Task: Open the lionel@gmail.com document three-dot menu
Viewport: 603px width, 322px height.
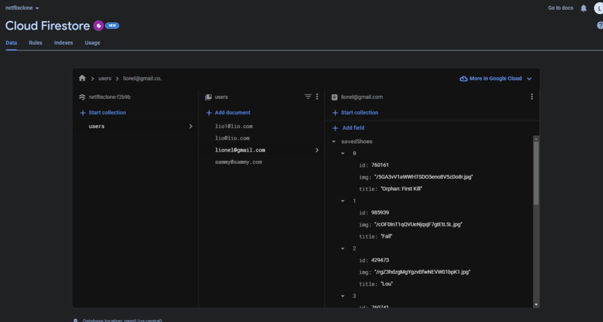Action: click(532, 97)
